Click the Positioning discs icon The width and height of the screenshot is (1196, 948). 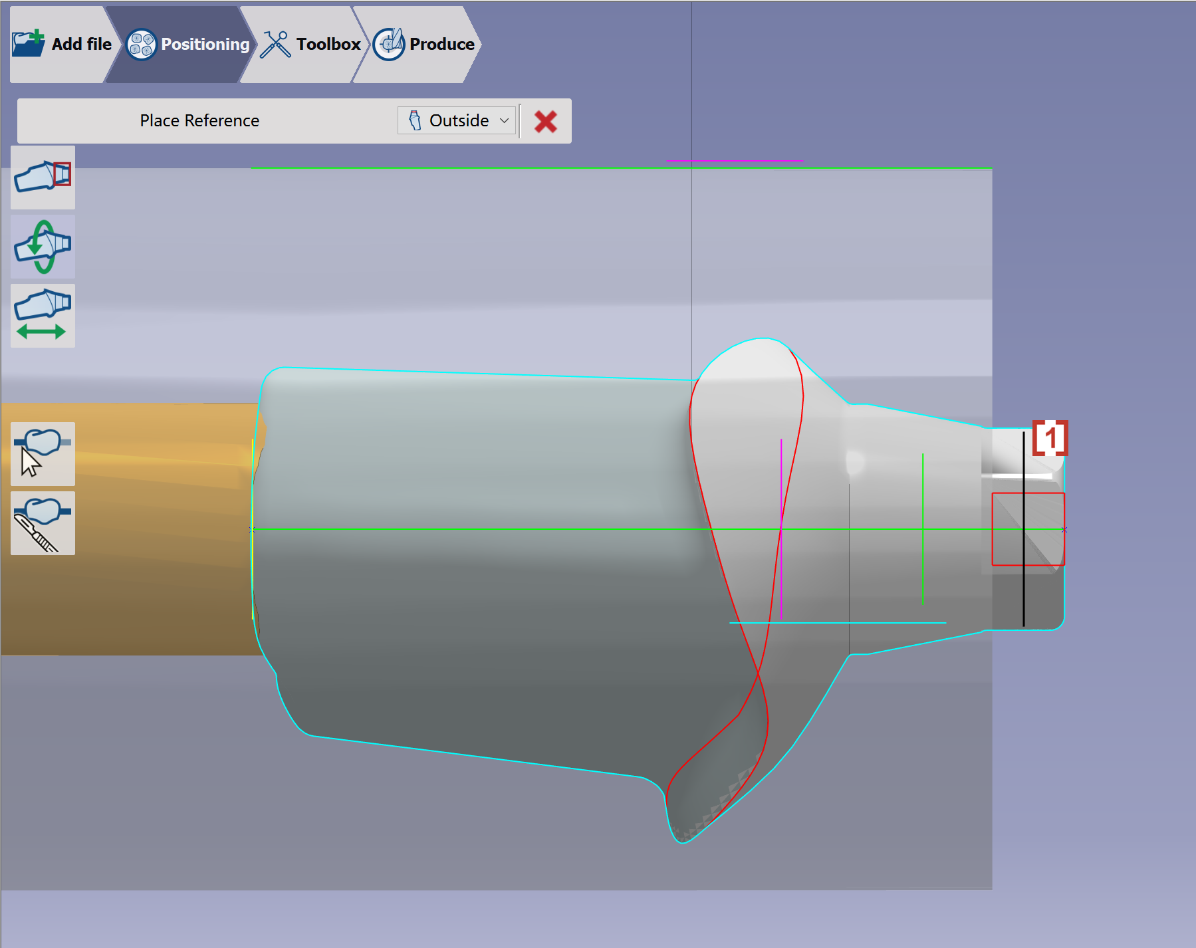pos(141,45)
